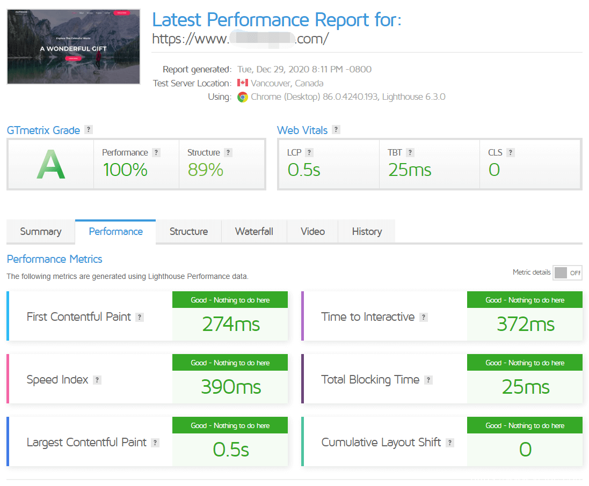Viewport: 589px width, 486px height.
Task: Open the LCP help tooltip
Action: (x=310, y=152)
